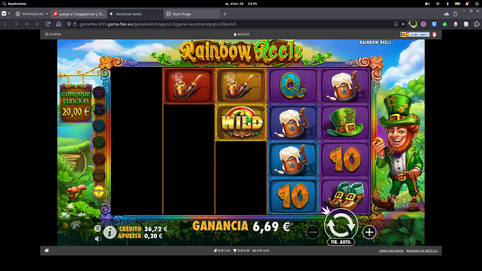Screen dimensions: 482x271
Task: Click the juego seguro Spain flag badge
Action: coord(415,34)
